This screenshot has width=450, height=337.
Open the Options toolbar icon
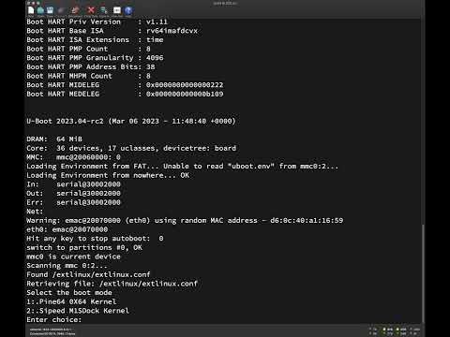104,10
